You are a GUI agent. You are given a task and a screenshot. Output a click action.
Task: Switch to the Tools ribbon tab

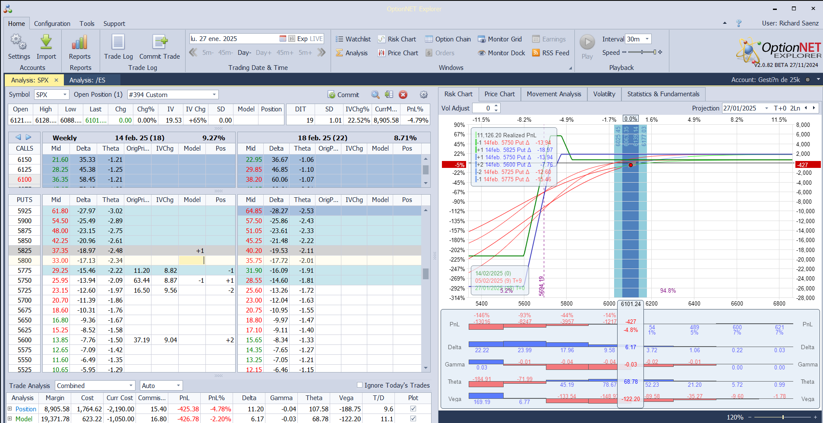point(87,24)
